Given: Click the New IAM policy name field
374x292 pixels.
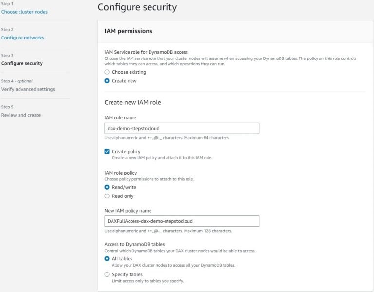Looking at the screenshot, I should [x=182, y=221].
